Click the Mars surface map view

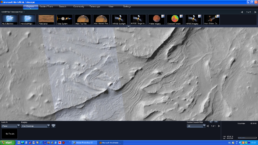pyautogui.click(x=129, y=74)
